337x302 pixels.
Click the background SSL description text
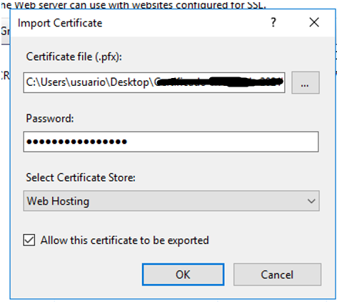coord(134,4)
